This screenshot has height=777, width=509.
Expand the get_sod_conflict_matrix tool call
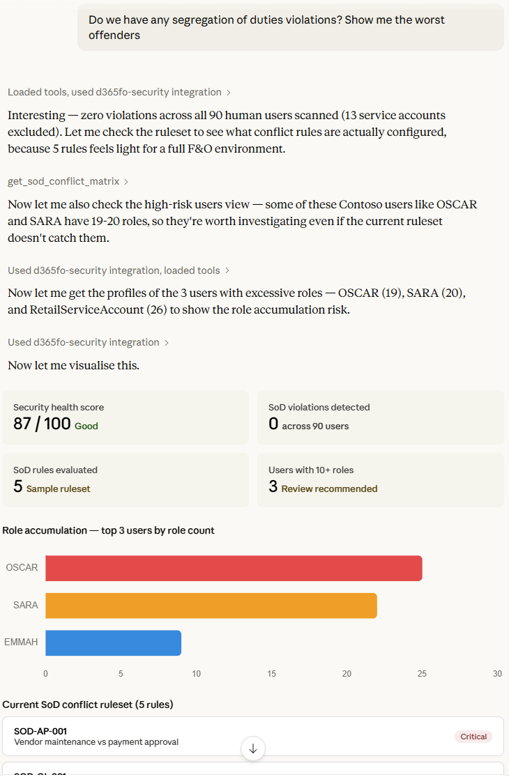point(68,181)
